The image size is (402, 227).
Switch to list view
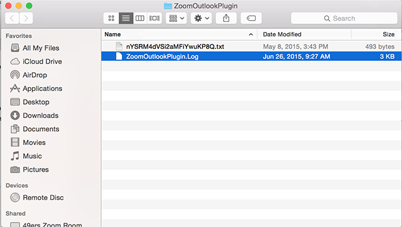pos(126,18)
